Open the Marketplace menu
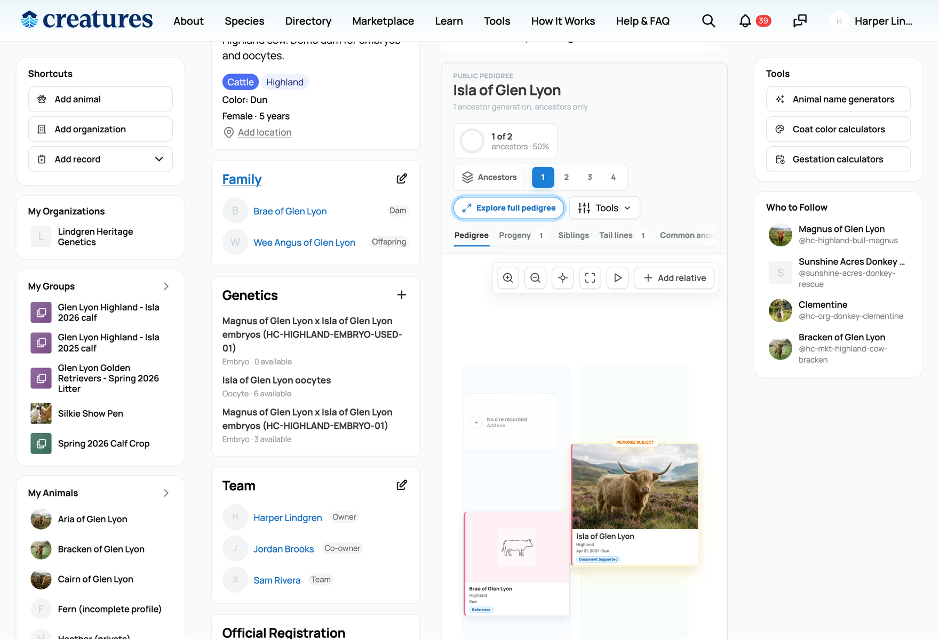 tap(383, 21)
